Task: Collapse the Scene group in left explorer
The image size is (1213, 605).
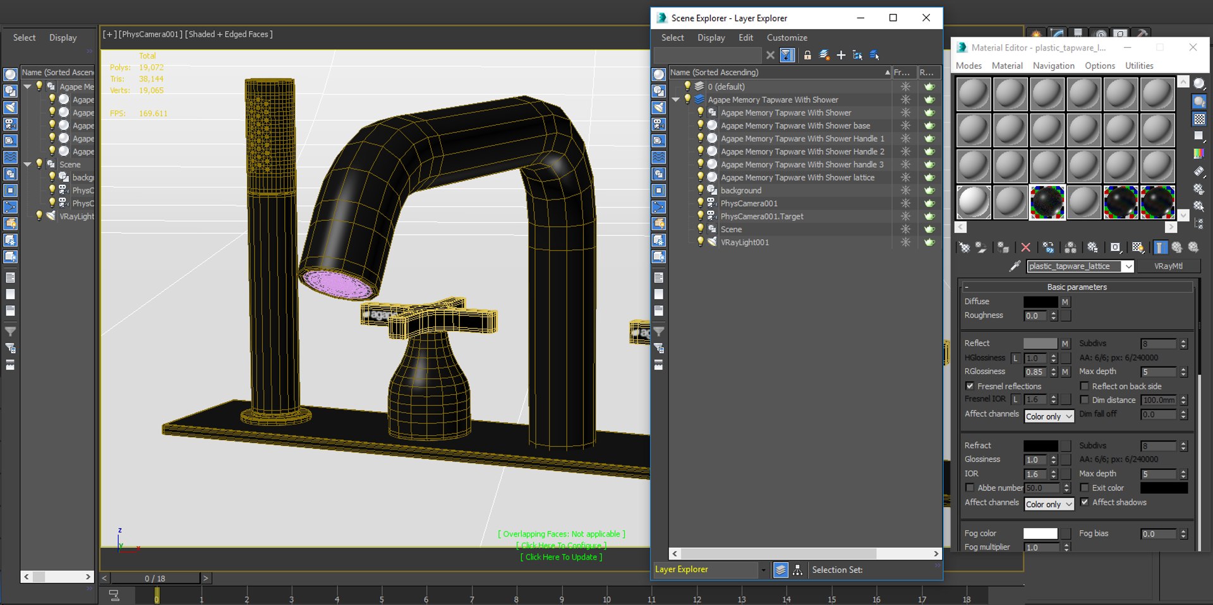Action: 27,164
